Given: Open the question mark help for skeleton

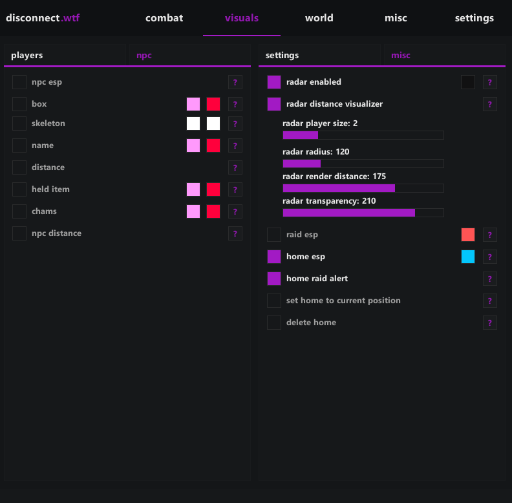Looking at the screenshot, I should coord(235,123).
